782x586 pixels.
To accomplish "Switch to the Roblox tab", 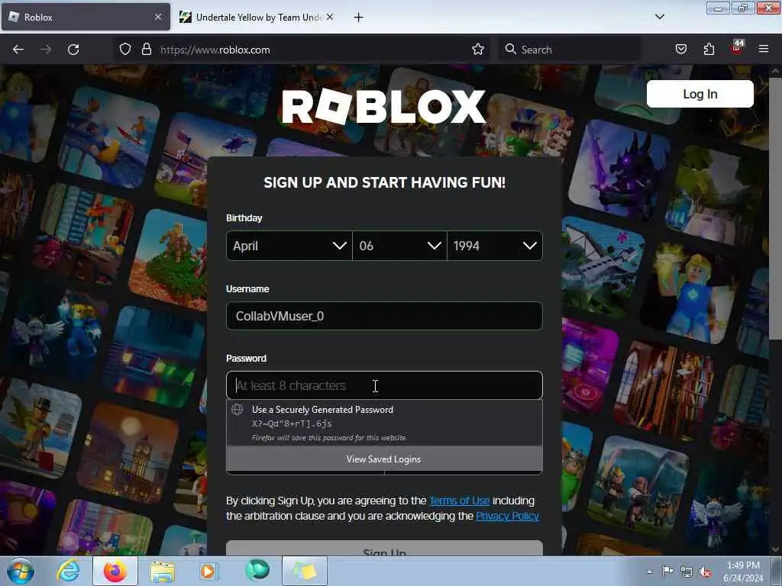I will tap(86, 18).
